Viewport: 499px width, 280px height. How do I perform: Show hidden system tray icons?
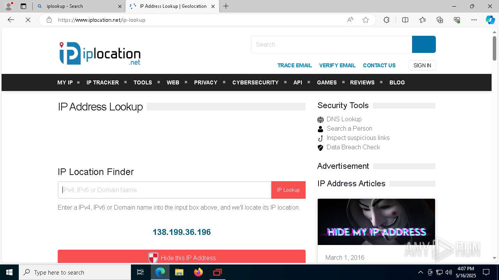click(x=420, y=272)
